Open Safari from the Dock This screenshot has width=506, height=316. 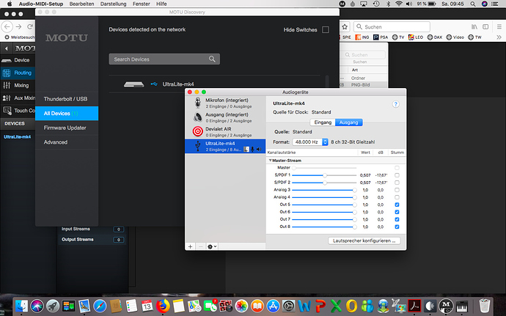coord(100,306)
